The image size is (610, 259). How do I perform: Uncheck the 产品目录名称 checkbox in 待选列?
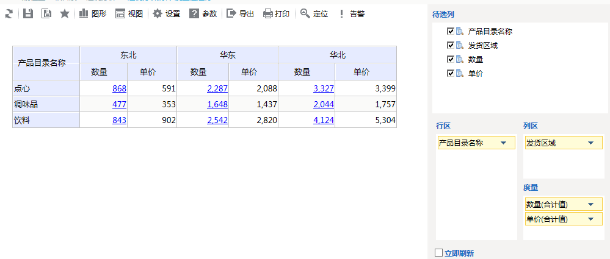coord(451,32)
